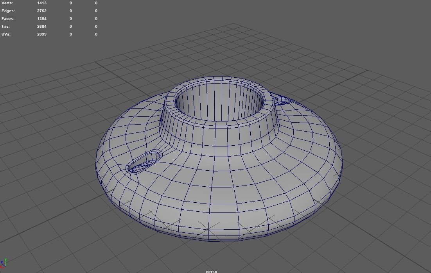
Task: Click the UV count value 2099
Action: coord(42,34)
